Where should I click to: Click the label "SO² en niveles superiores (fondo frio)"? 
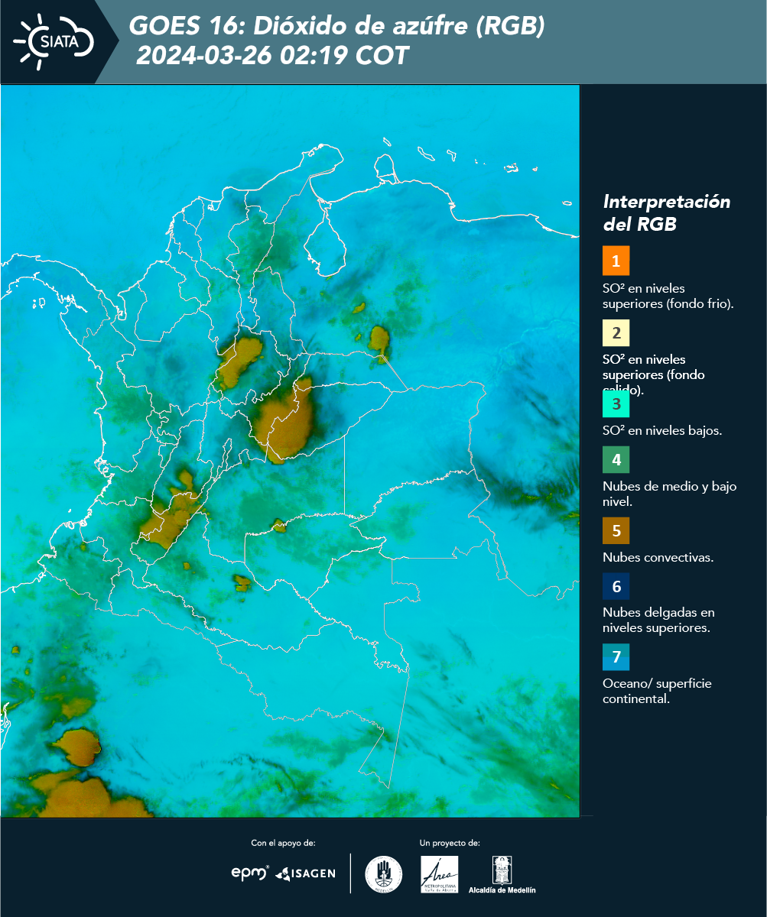pyautogui.click(x=668, y=295)
